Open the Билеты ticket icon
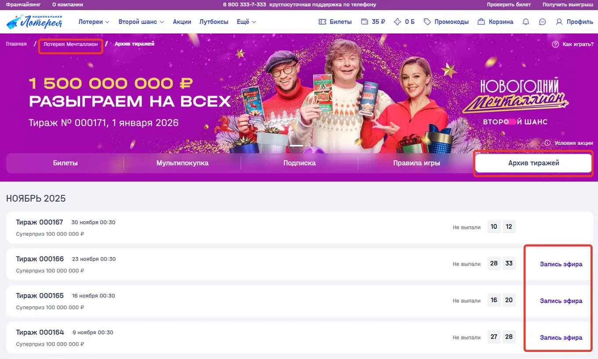This screenshot has width=598, height=359. coord(322,22)
